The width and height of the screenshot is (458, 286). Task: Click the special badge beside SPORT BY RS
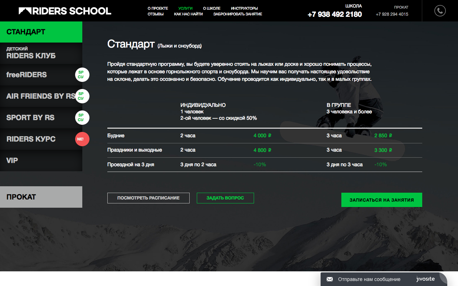(x=82, y=118)
